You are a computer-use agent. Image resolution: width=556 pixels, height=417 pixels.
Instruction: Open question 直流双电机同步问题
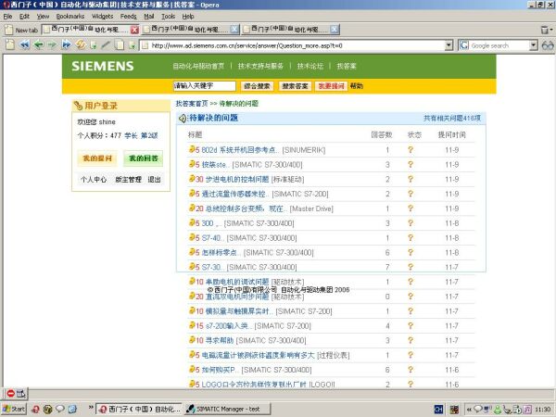click(x=237, y=297)
